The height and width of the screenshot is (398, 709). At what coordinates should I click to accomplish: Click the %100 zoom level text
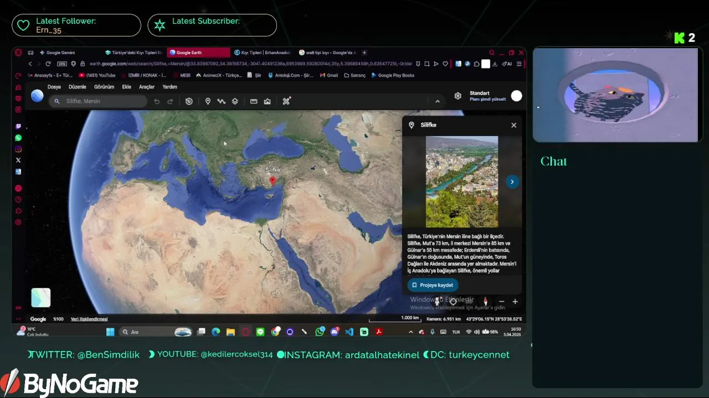point(58,319)
